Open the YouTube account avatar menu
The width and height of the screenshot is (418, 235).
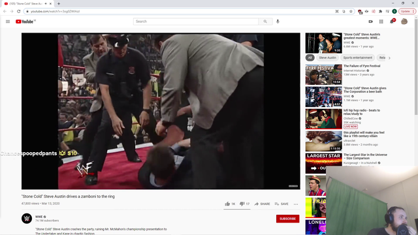pyautogui.click(x=404, y=22)
